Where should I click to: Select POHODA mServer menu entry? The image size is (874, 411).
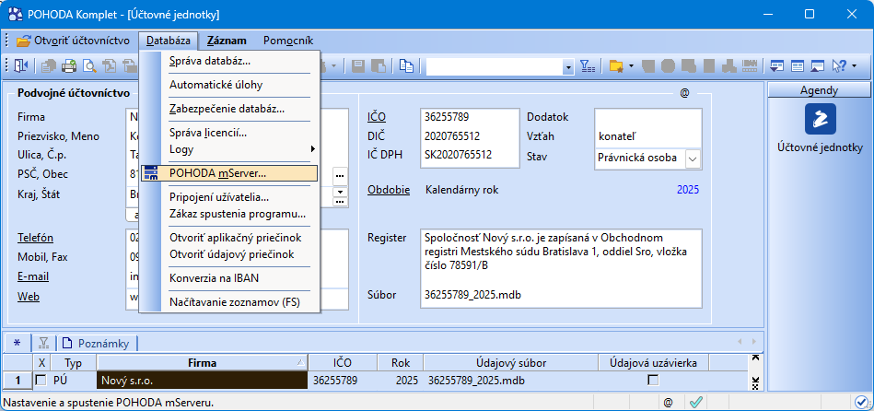click(217, 172)
